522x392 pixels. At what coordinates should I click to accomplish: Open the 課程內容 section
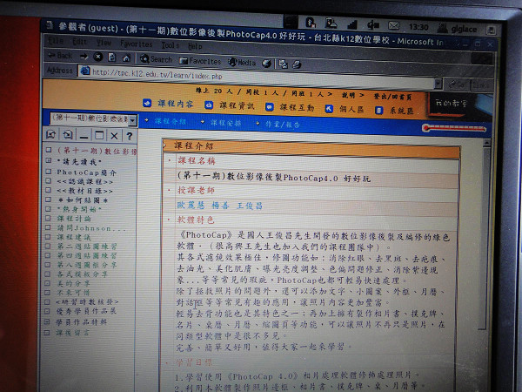(168, 104)
